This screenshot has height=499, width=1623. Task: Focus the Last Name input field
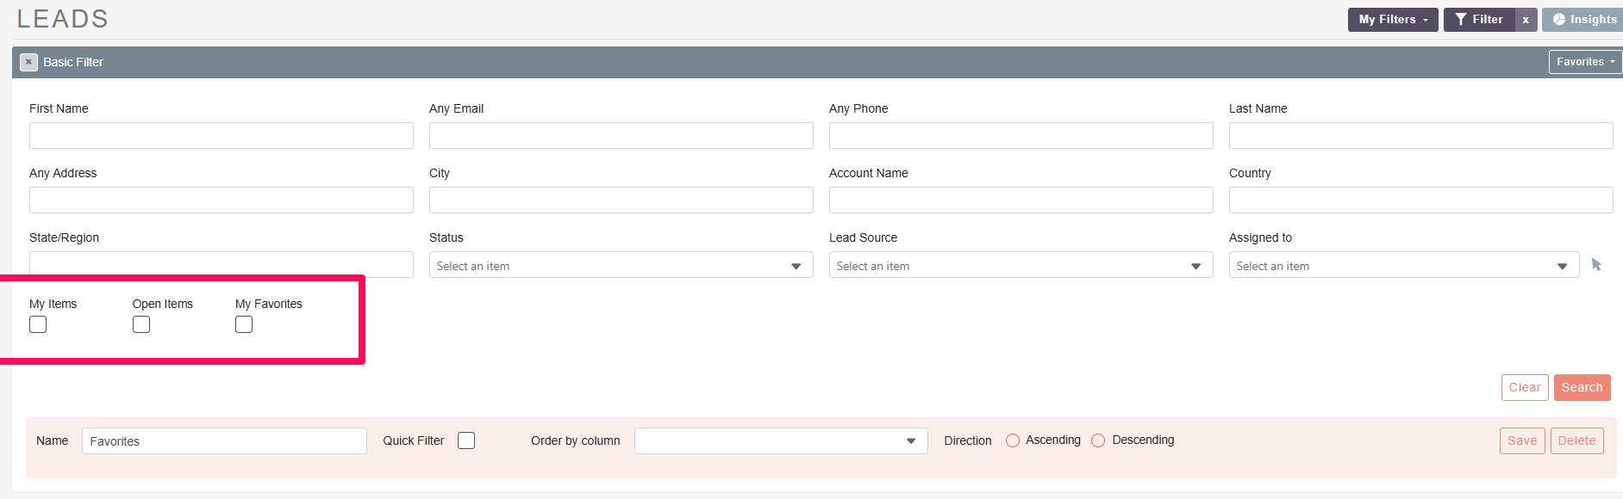click(1421, 135)
